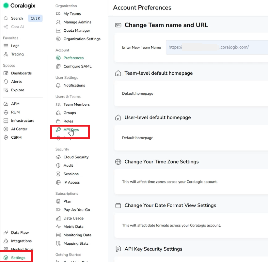
Task: Open Monitoring Data page
Action: [x=77, y=235]
